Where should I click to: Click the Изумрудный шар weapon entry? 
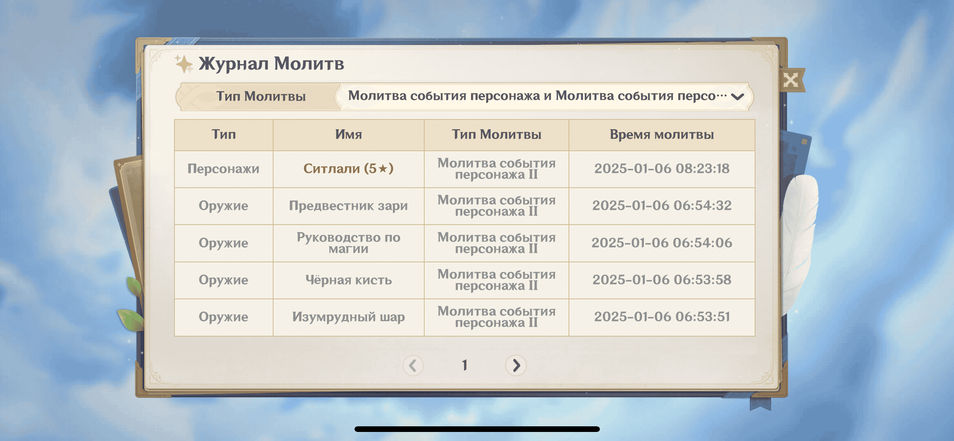click(349, 317)
